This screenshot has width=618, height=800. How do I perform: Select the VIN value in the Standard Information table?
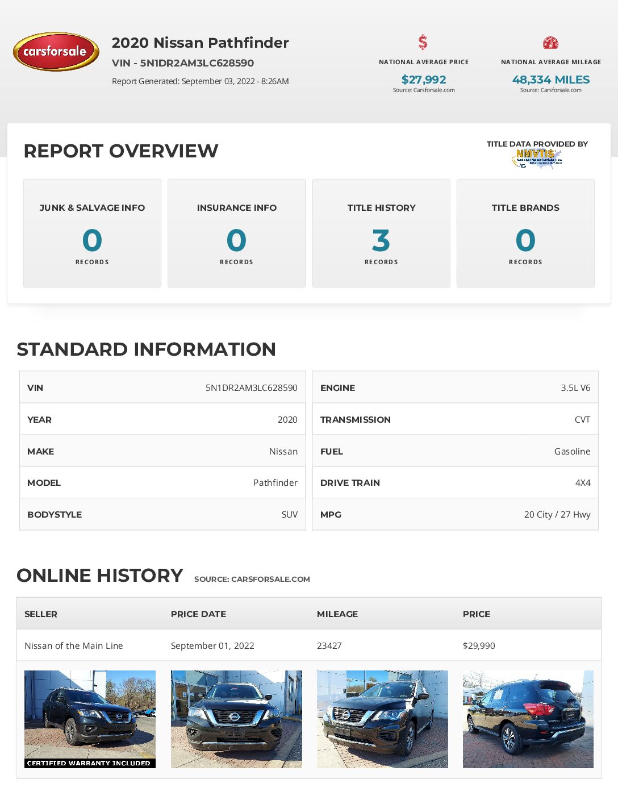coord(252,388)
